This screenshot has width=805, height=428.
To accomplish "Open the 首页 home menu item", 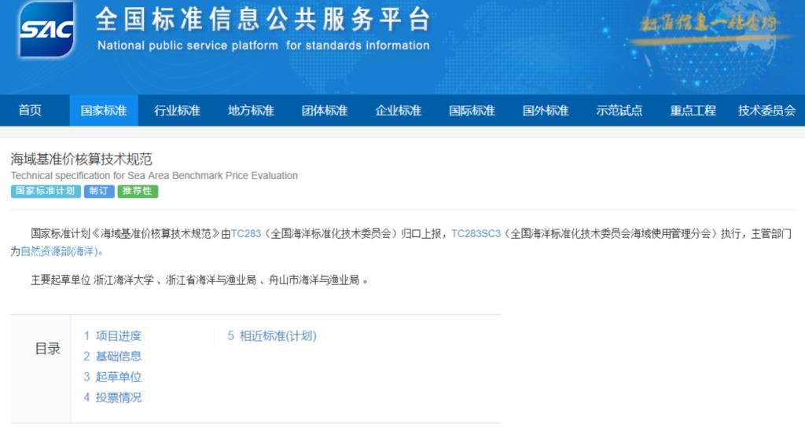I will tap(30, 111).
